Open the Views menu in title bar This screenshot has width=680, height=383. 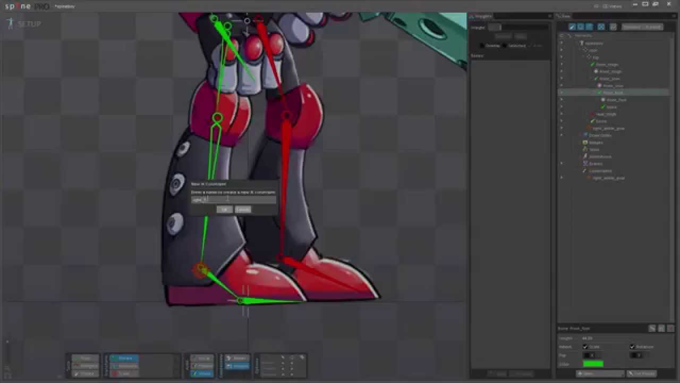(x=613, y=6)
